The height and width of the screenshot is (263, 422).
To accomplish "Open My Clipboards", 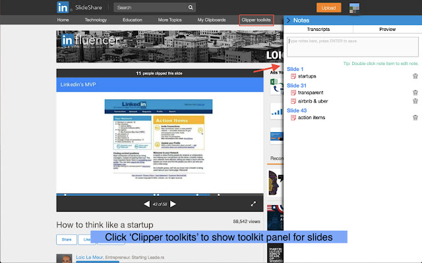I will click(212, 20).
